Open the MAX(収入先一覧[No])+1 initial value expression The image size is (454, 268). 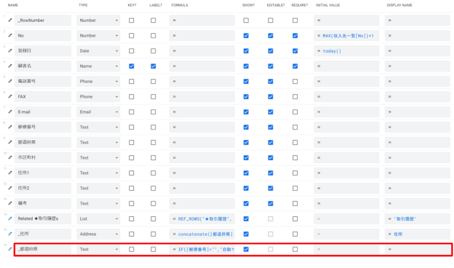(x=348, y=36)
